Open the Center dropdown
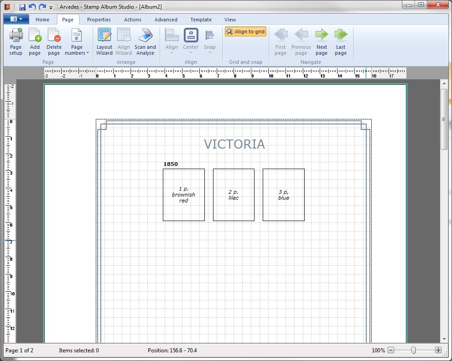Image resolution: width=452 pixels, height=361 pixels. (191, 42)
